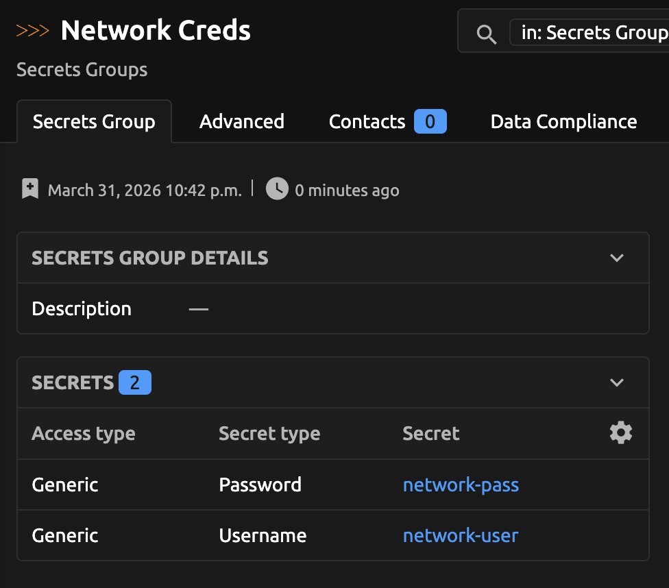Click the Access type column header
Viewport: 669px width, 588px height.
tap(84, 434)
